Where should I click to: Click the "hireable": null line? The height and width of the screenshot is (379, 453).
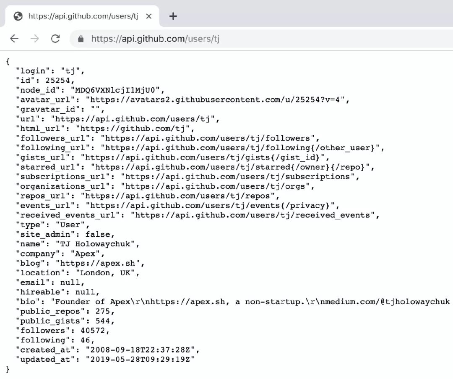point(58,292)
